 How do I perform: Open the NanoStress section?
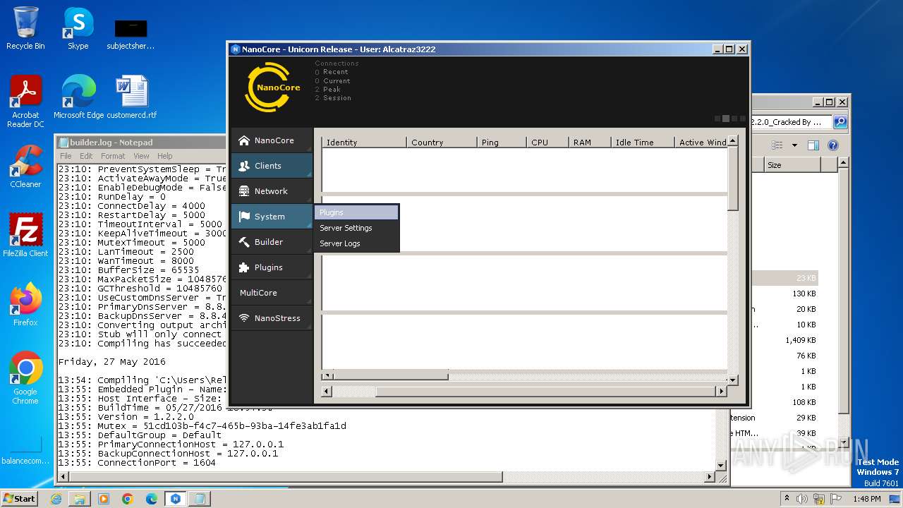click(x=272, y=318)
